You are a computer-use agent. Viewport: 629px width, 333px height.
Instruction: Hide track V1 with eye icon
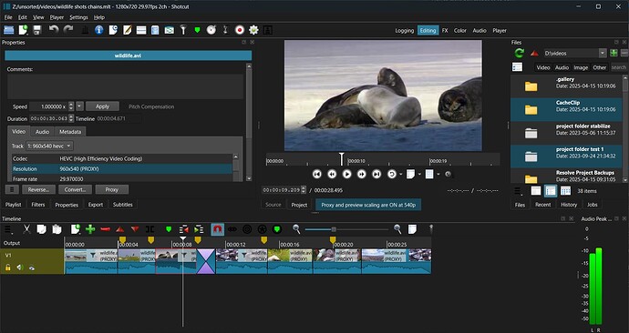pyautogui.click(x=32, y=267)
